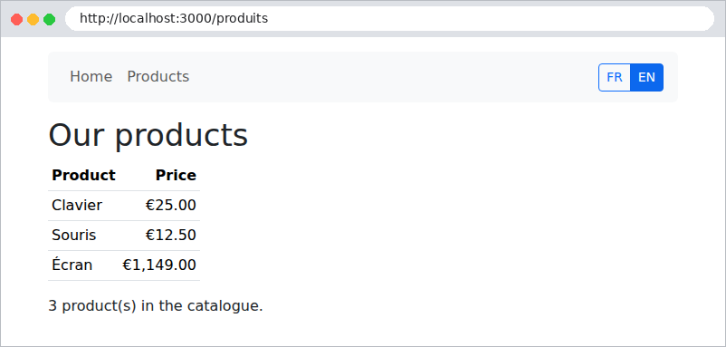
Task: Click the localhost URL text
Action: click(174, 18)
